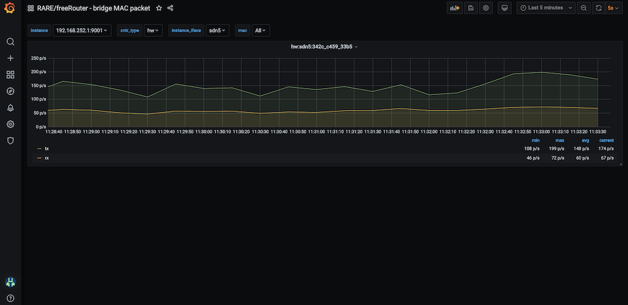Open Alerting bell icon
Image resolution: width=628 pixels, height=305 pixels.
10,107
